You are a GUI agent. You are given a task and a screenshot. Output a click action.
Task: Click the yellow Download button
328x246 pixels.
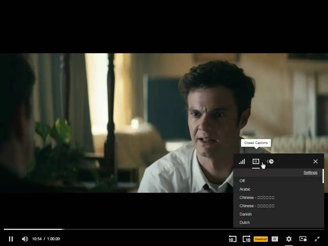coord(261,239)
